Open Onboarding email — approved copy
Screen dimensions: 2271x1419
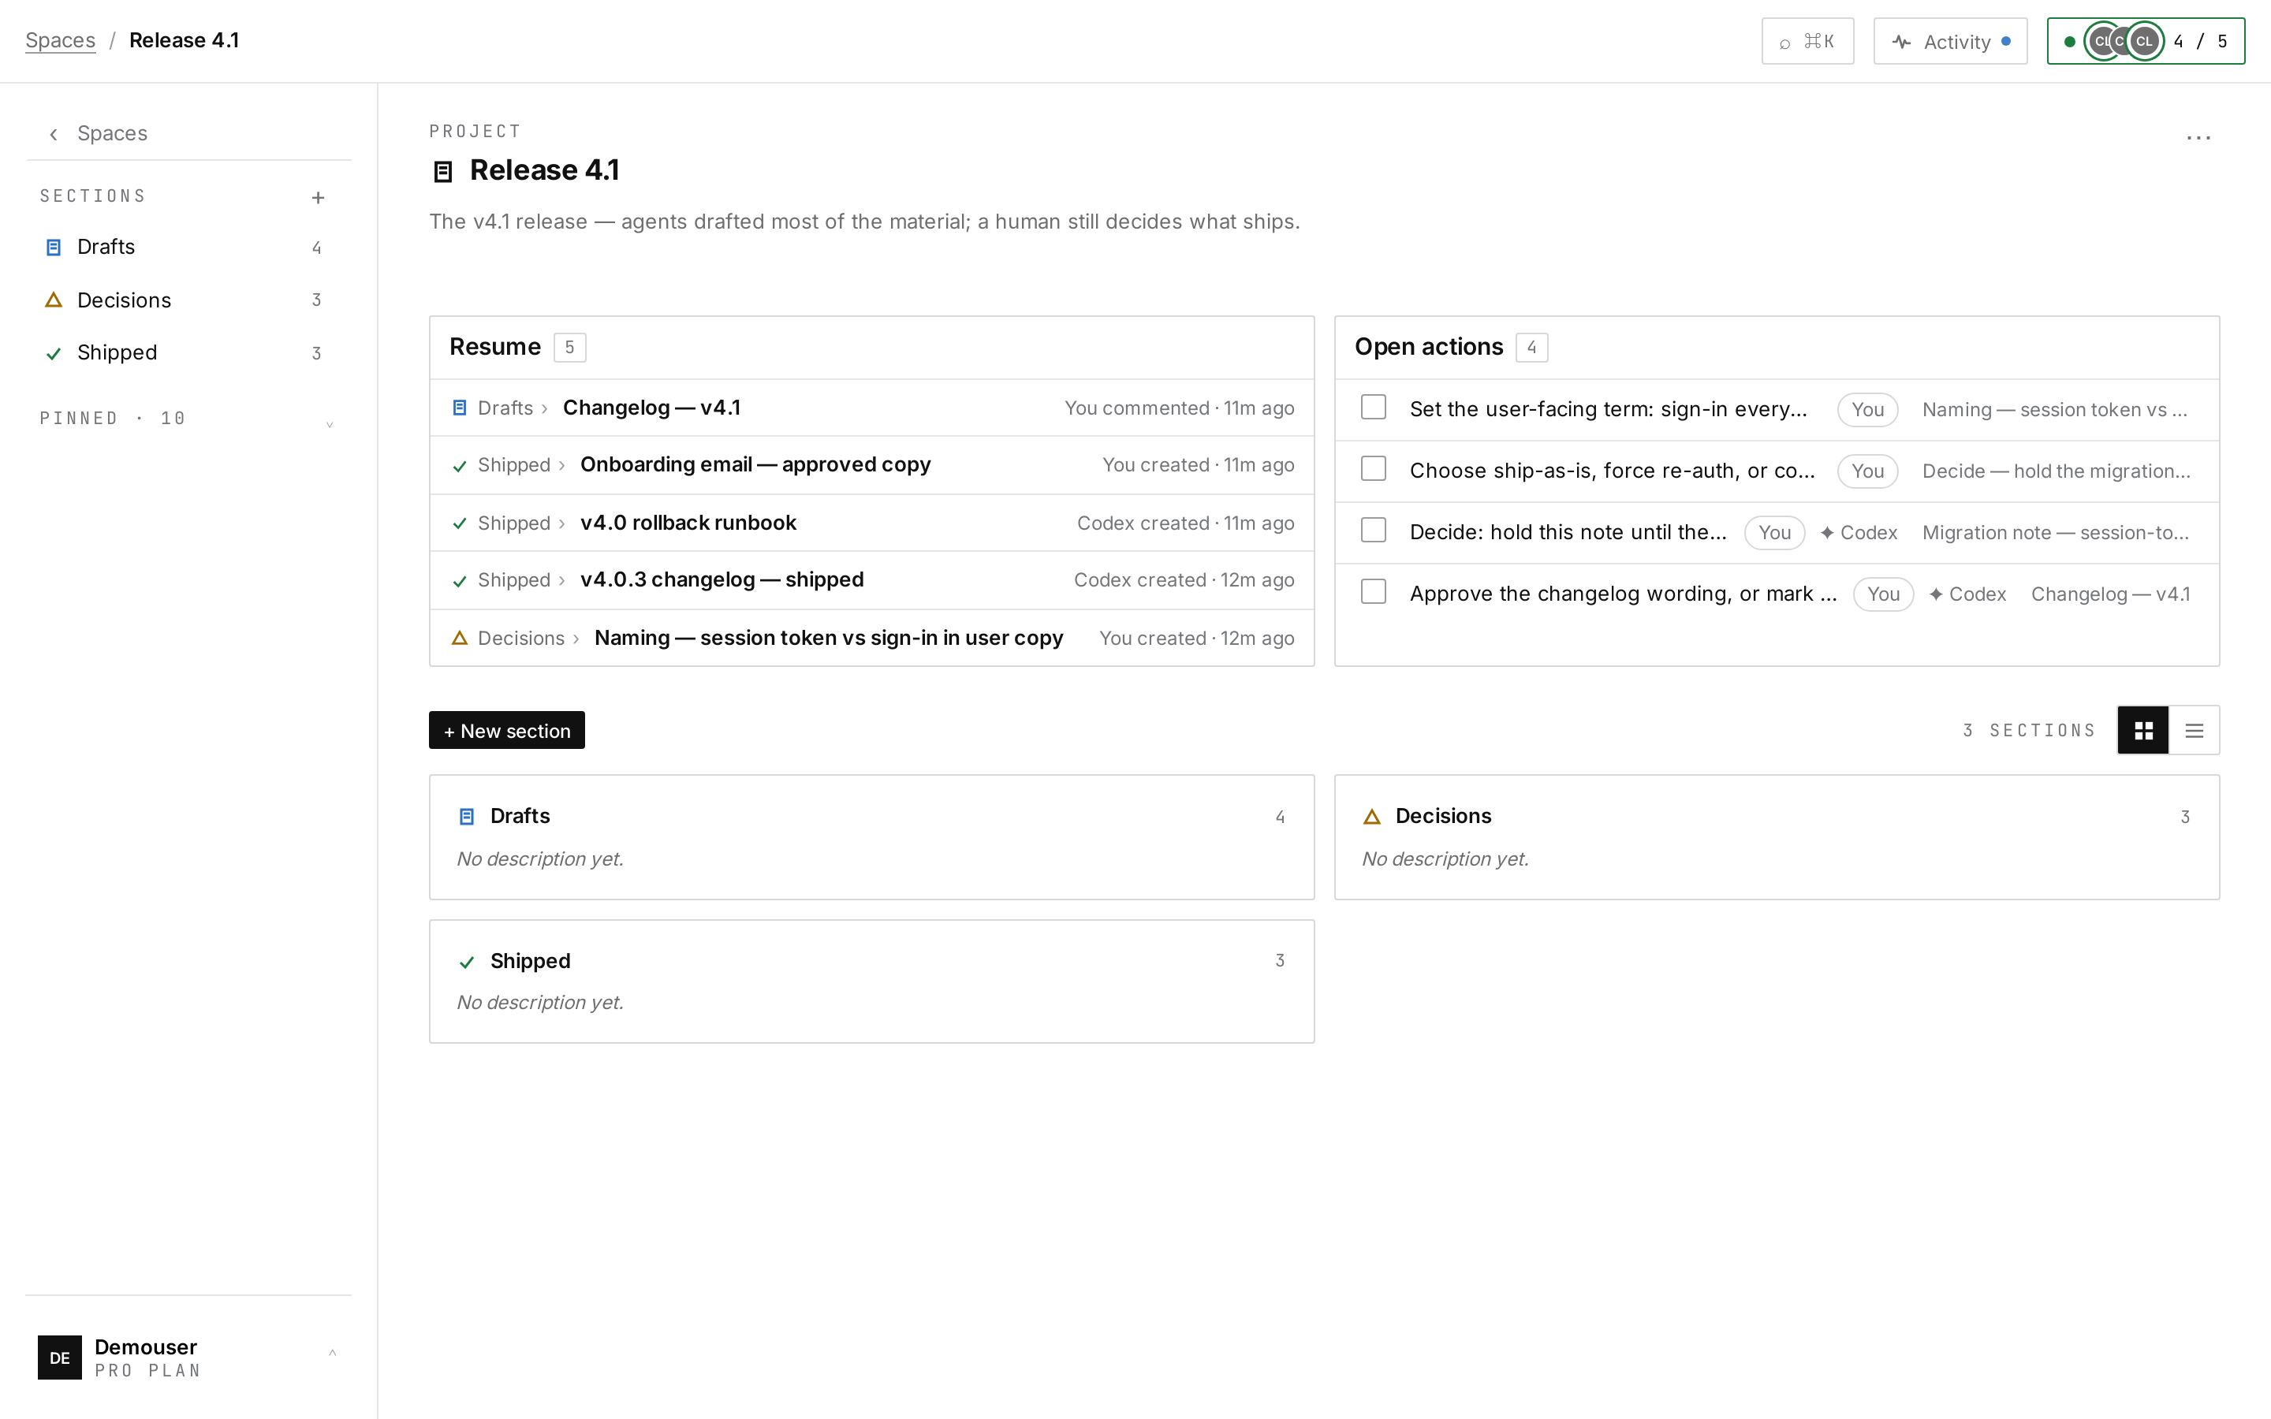click(x=872, y=465)
